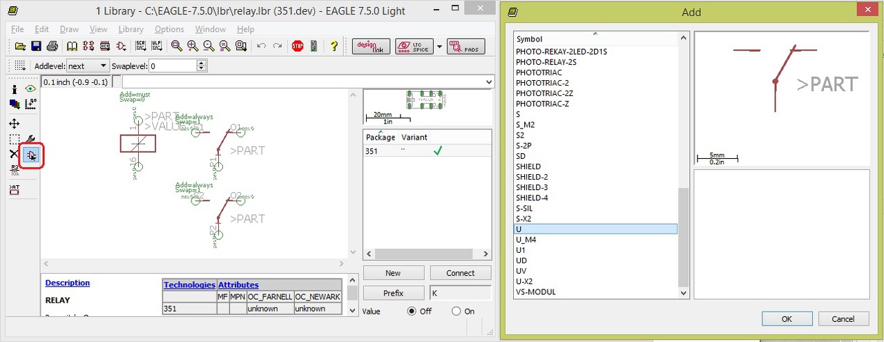Zoom in with the plus magnifier
This screenshot has width=884, height=342.
pyautogui.click(x=193, y=46)
